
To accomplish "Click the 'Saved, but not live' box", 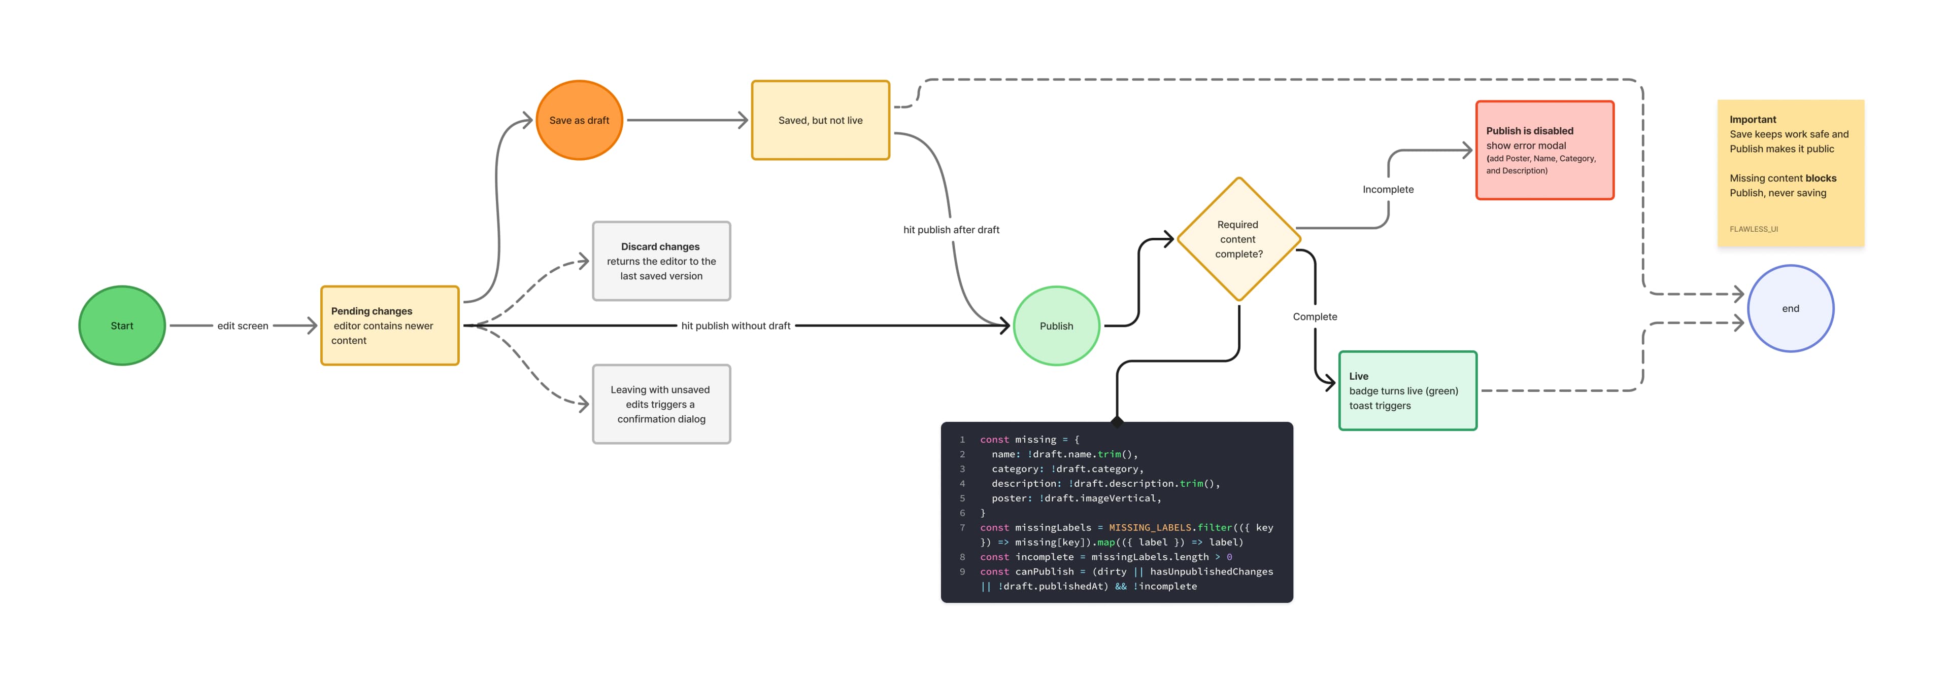I will coord(820,120).
